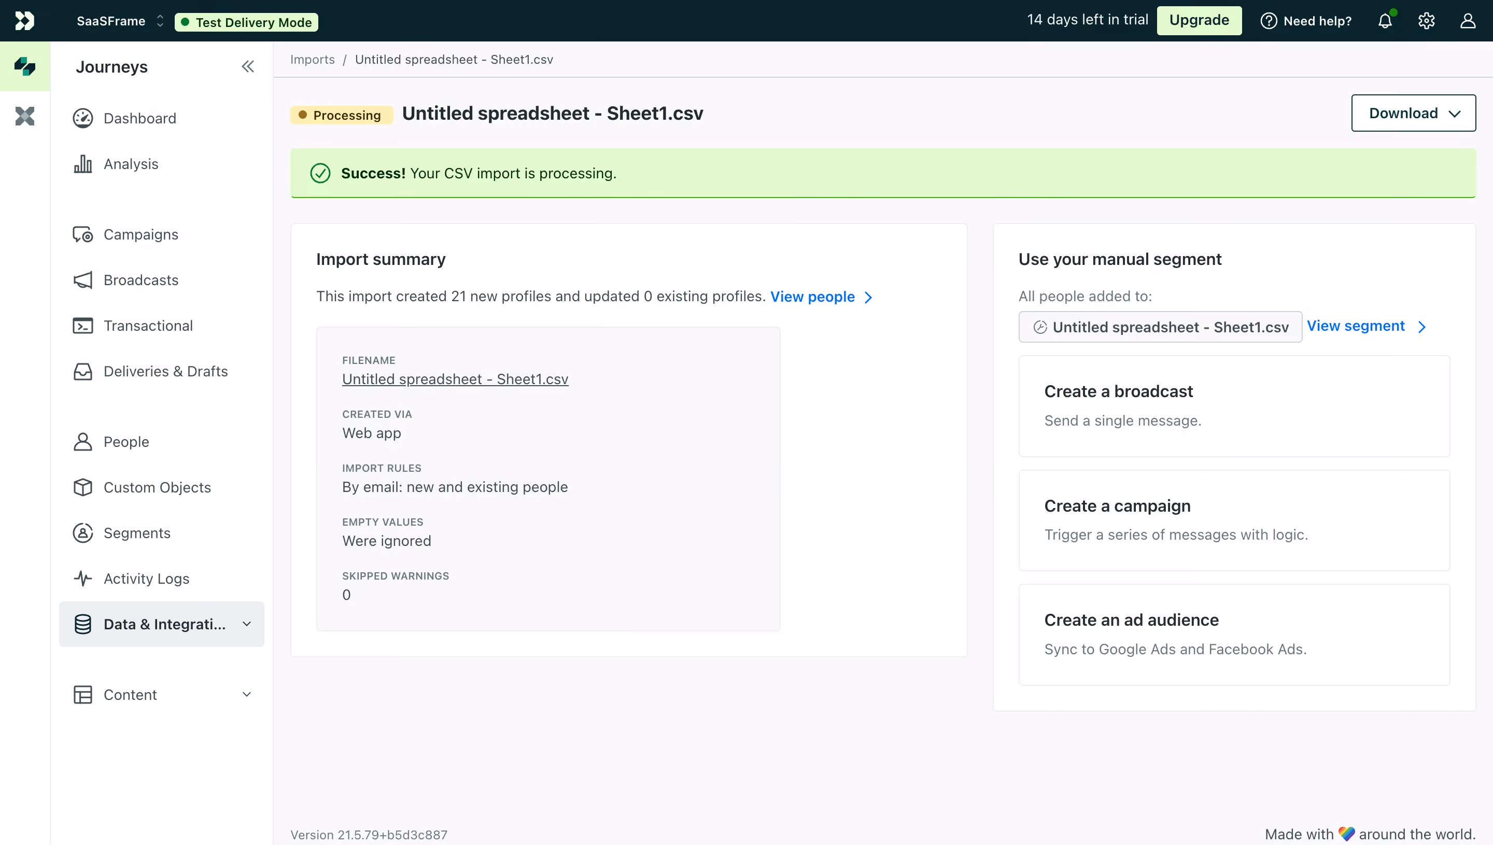Open notifications bell icon
Screen dimensions: 1493x845
click(x=1386, y=21)
